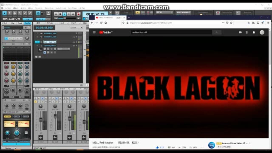Open Console view Modules dropdown menu

(40, 89)
